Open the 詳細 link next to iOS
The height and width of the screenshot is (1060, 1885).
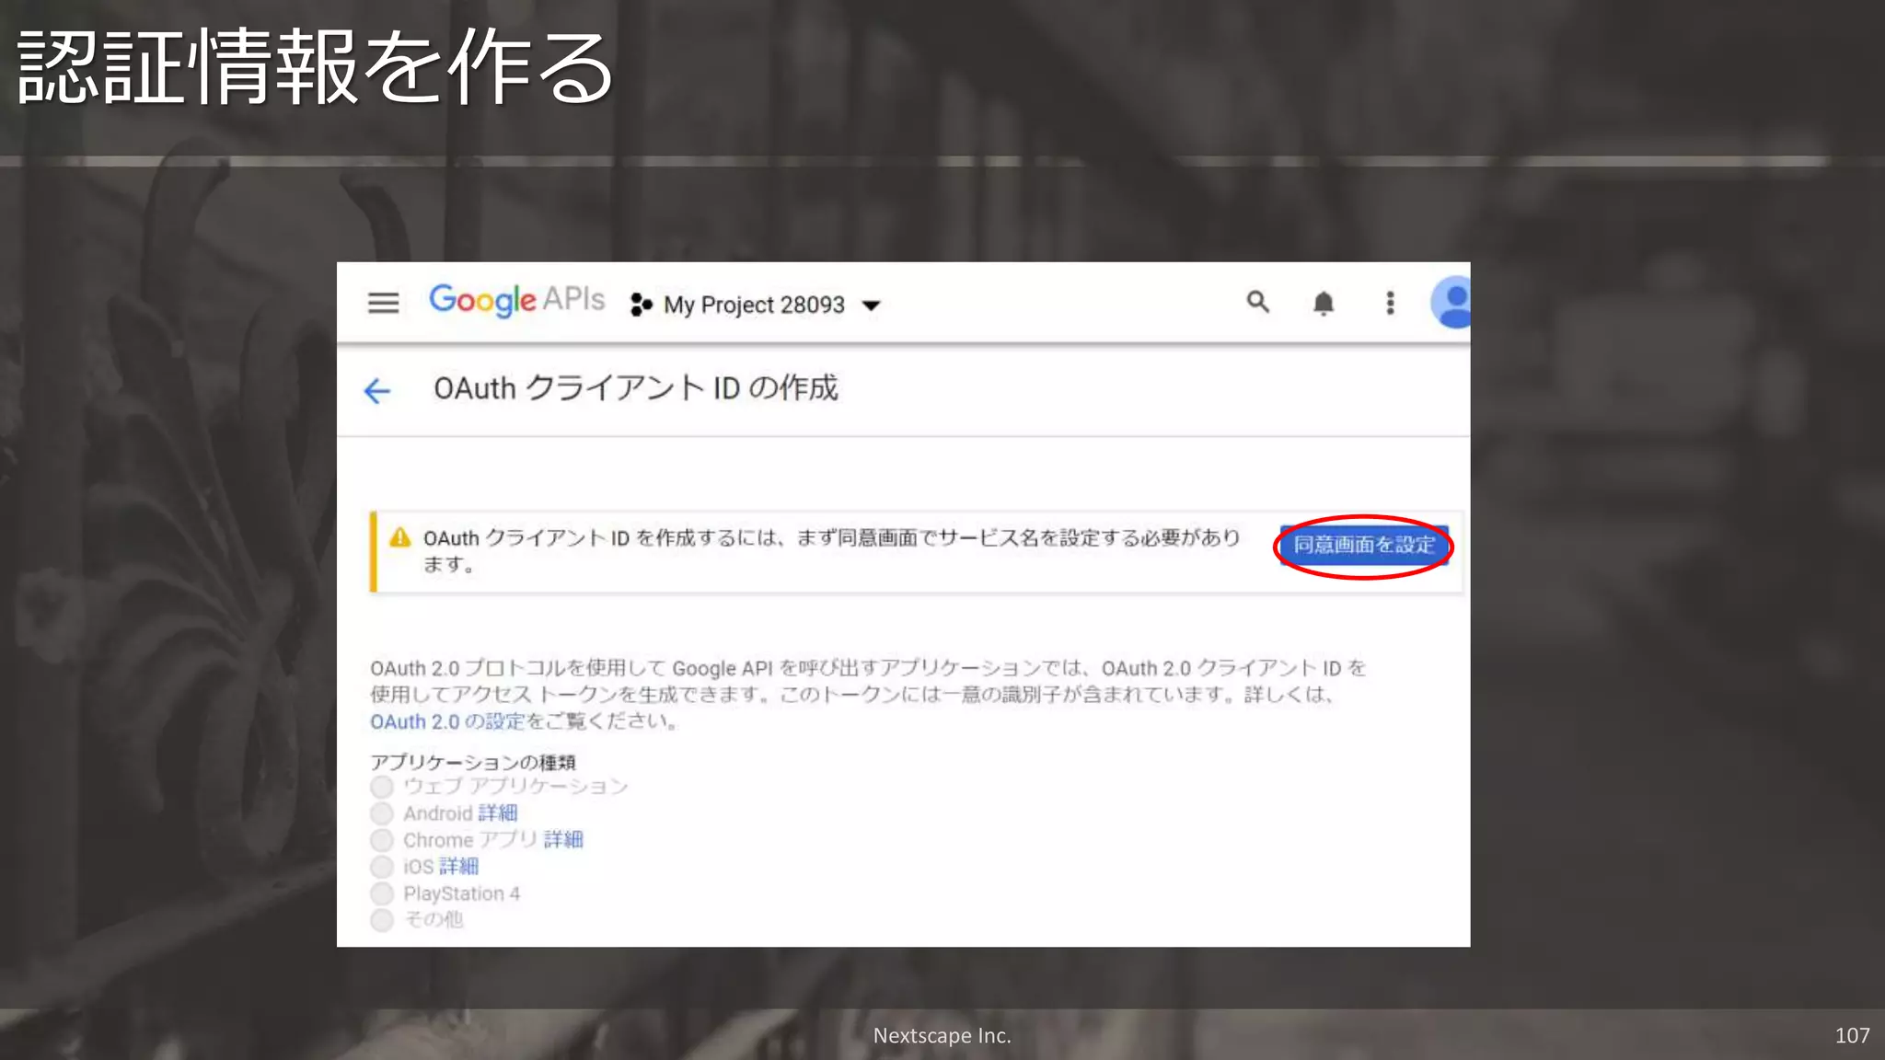click(x=458, y=867)
